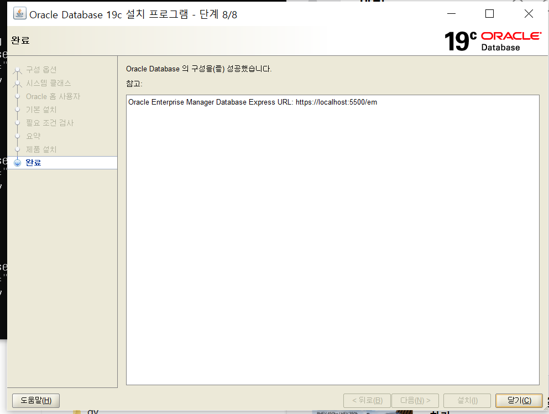Select the 기본 설치 step
Viewport: 549px width, 414px height.
click(x=41, y=110)
